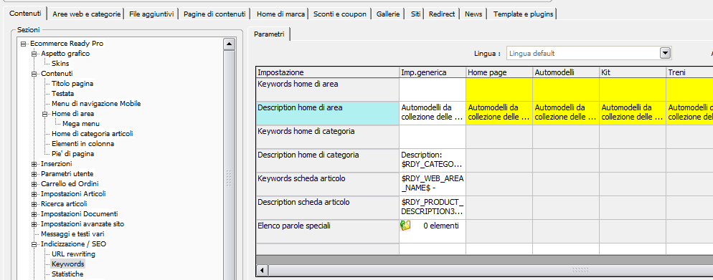Select Keywords tree item
Viewport: 713px width, 280px height.
pos(67,264)
